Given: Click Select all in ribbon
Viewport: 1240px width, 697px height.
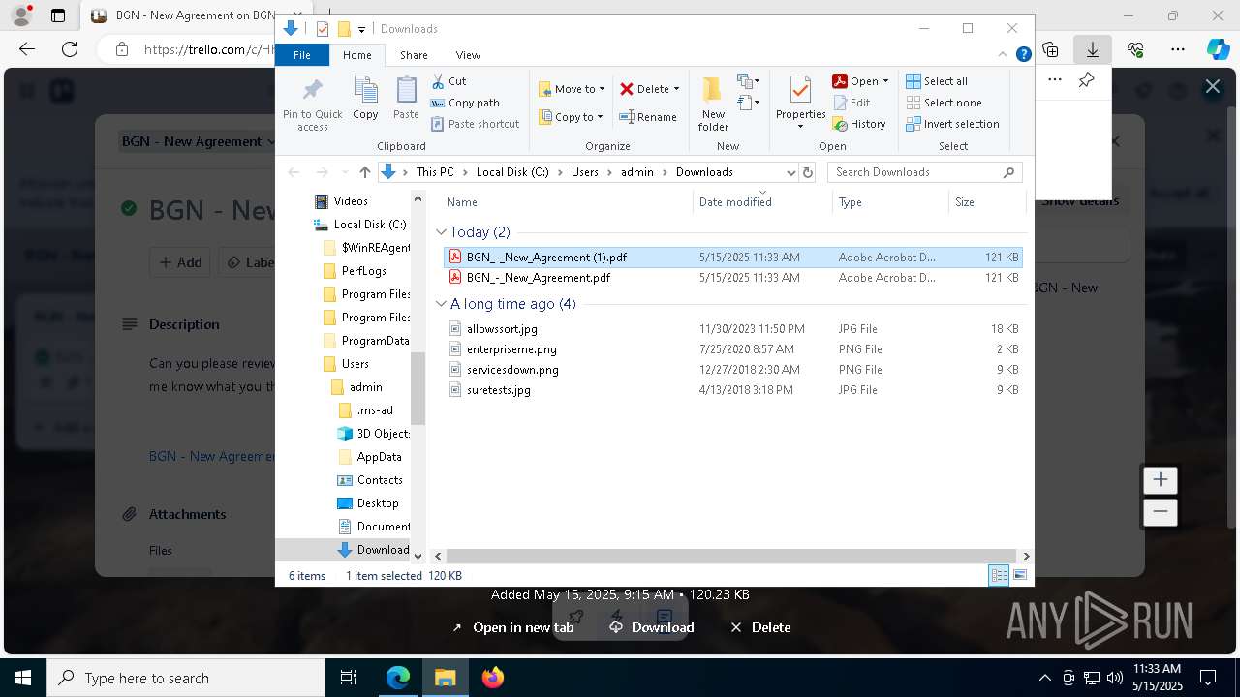Looking at the screenshot, I should point(937,81).
